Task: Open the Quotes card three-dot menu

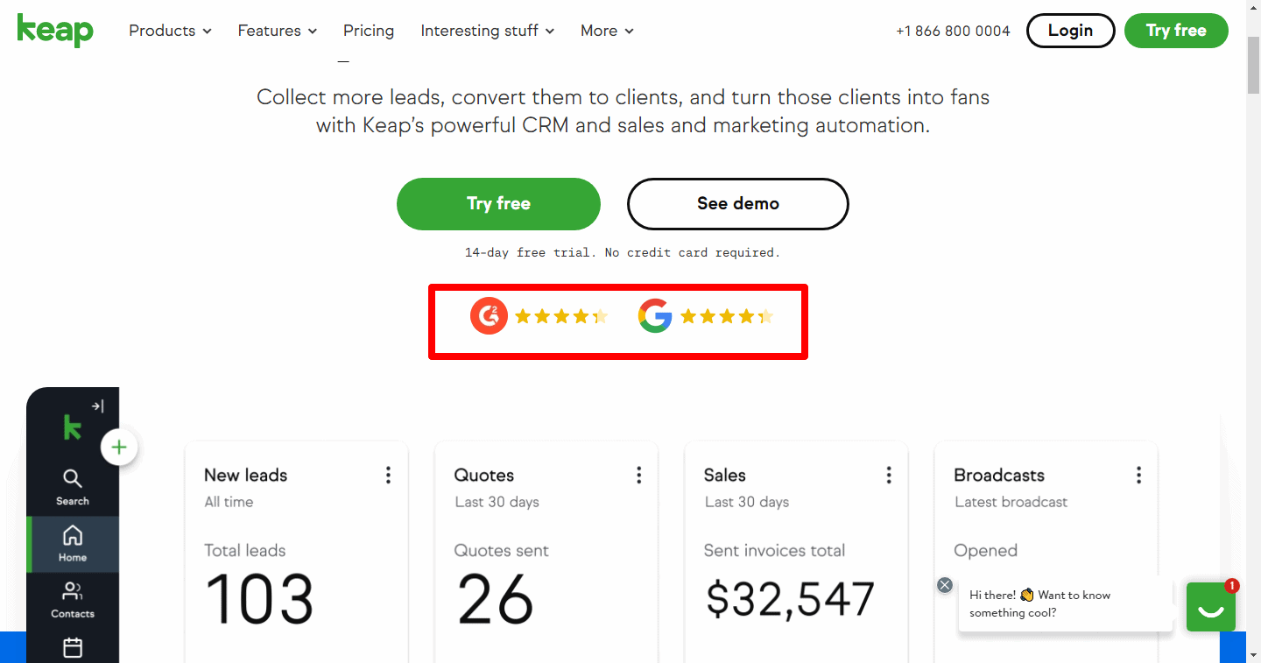Action: pyautogui.click(x=638, y=475)
